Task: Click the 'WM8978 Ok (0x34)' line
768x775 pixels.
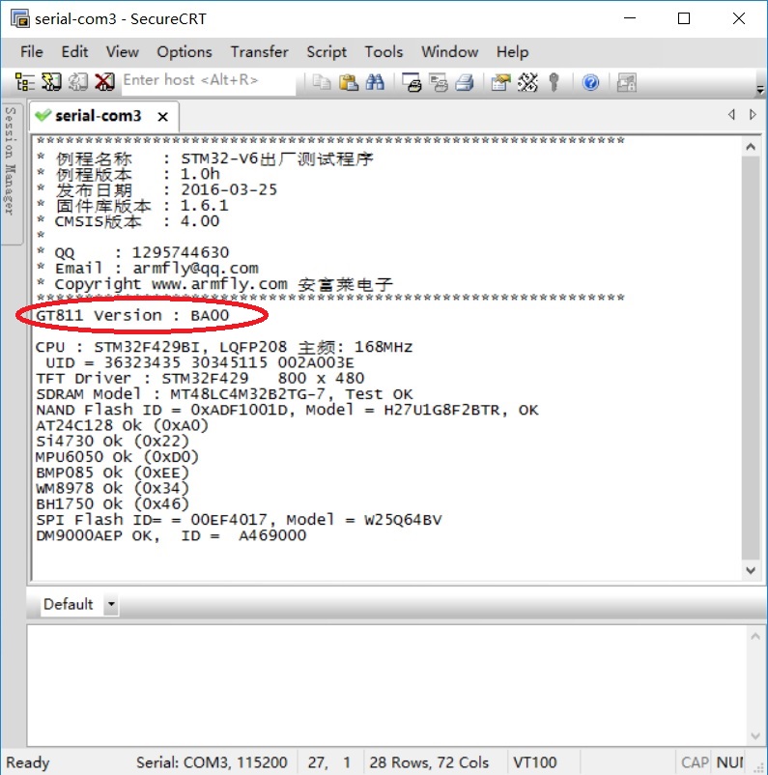Action: [113, 488]
